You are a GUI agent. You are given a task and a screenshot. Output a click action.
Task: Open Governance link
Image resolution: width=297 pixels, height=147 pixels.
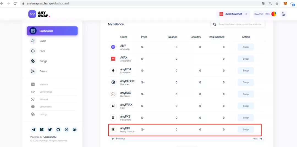[x=46, y=92]
